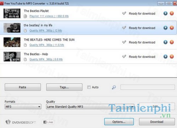Select 'in my life' video thumbnail

[12, 28]
